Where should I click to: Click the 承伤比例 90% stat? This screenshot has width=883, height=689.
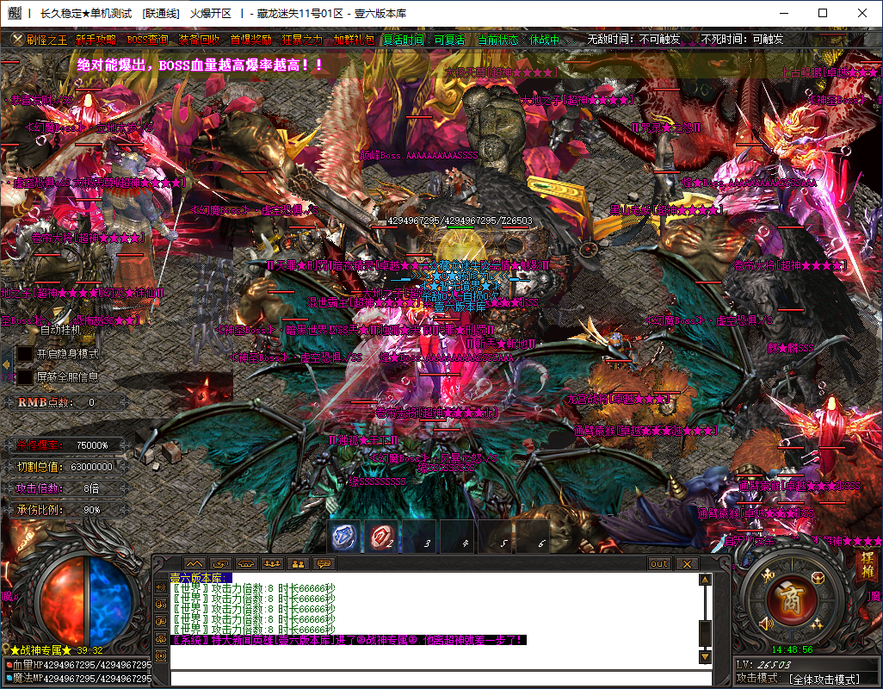click(66, 510)
